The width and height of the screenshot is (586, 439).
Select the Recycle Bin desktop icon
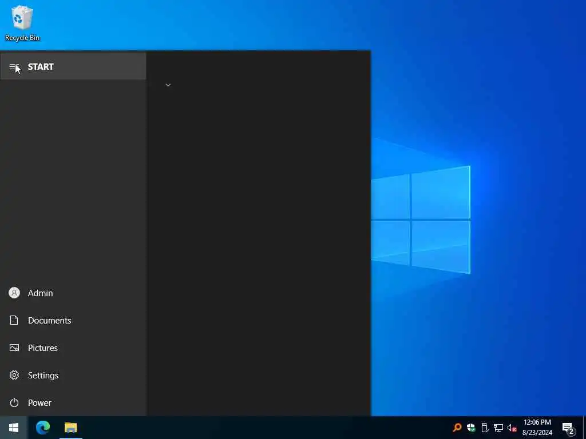pos(22,23)
